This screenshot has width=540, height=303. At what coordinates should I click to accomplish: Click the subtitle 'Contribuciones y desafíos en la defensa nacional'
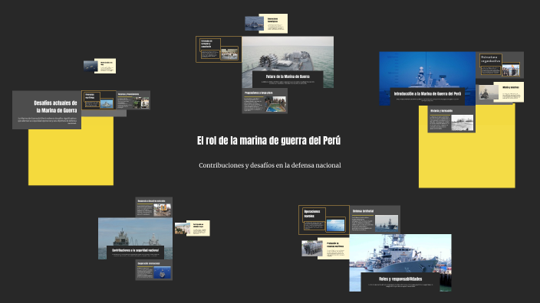click(x=270, y=165)
